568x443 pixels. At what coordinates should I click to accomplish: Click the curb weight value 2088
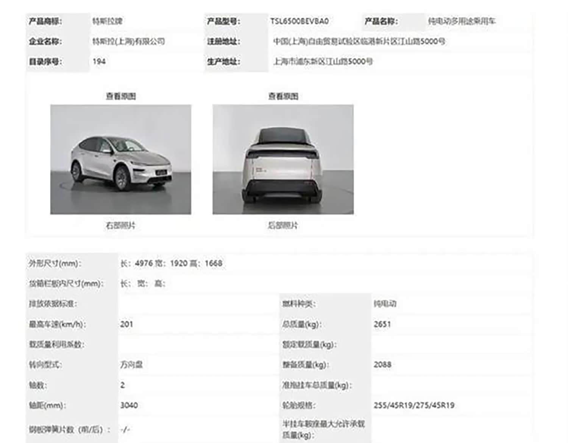click(x=382, y=365)
